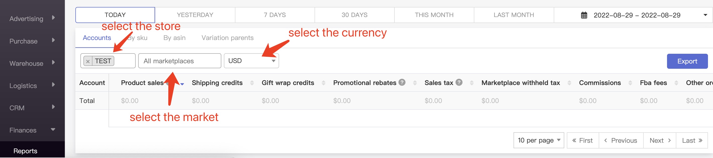The width and height of the screenshot is (713, 158).
Task: Open the calendar date range picker icon
Action: pos(584,15)
